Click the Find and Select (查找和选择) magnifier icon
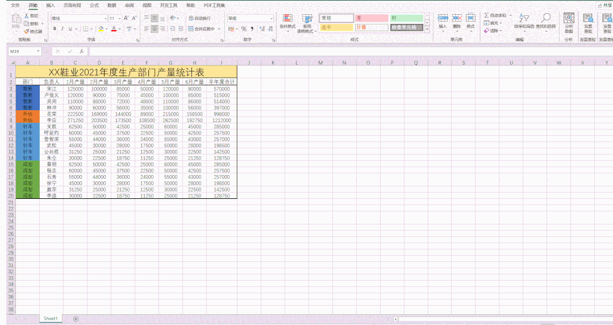Screen dimensions: 613x325 point(545,19)
